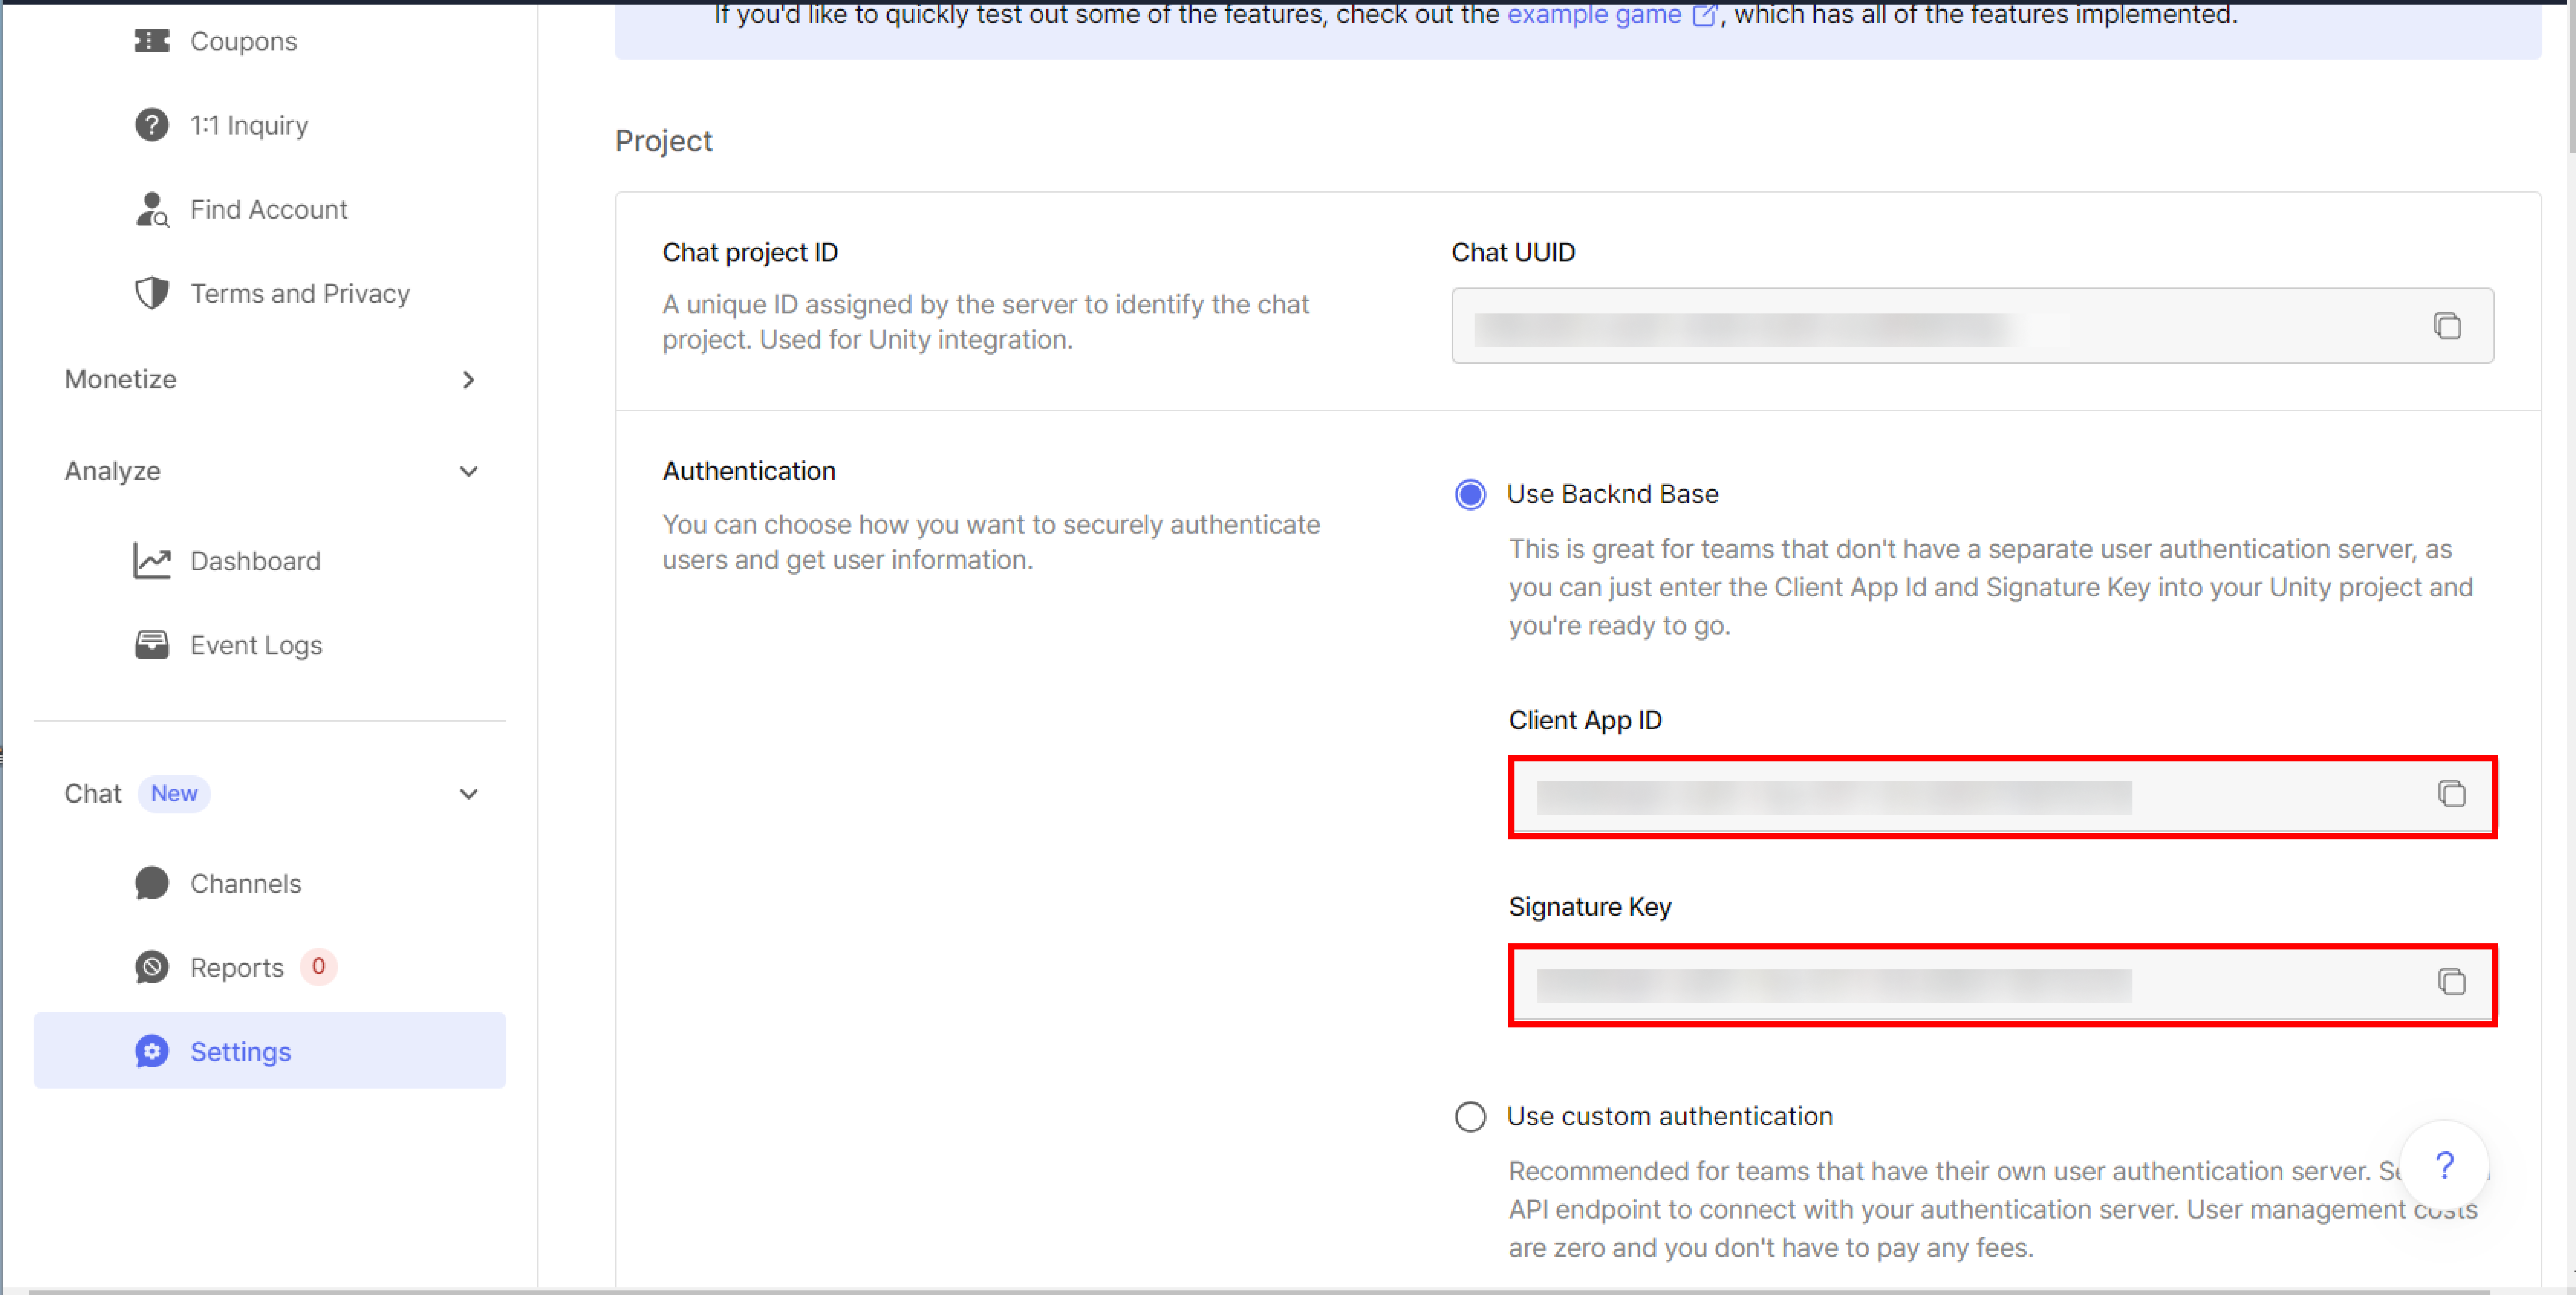Collapse the Chat section chevron

point(468,794)
